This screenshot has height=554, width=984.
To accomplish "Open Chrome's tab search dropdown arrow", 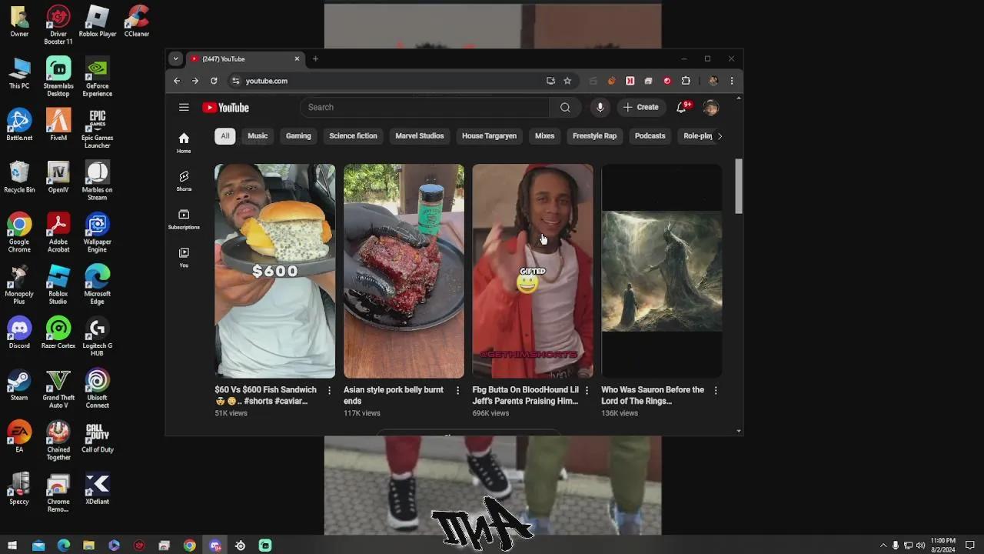I will click(x=175, y=59).
